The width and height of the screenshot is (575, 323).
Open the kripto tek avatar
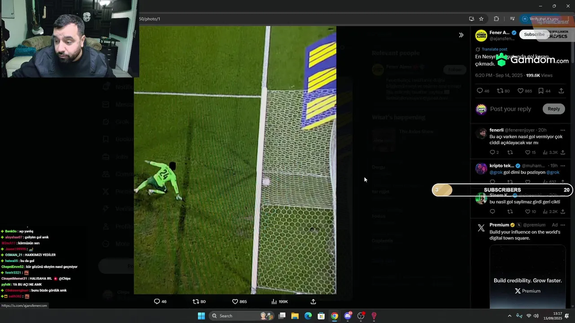coord(481,169)
